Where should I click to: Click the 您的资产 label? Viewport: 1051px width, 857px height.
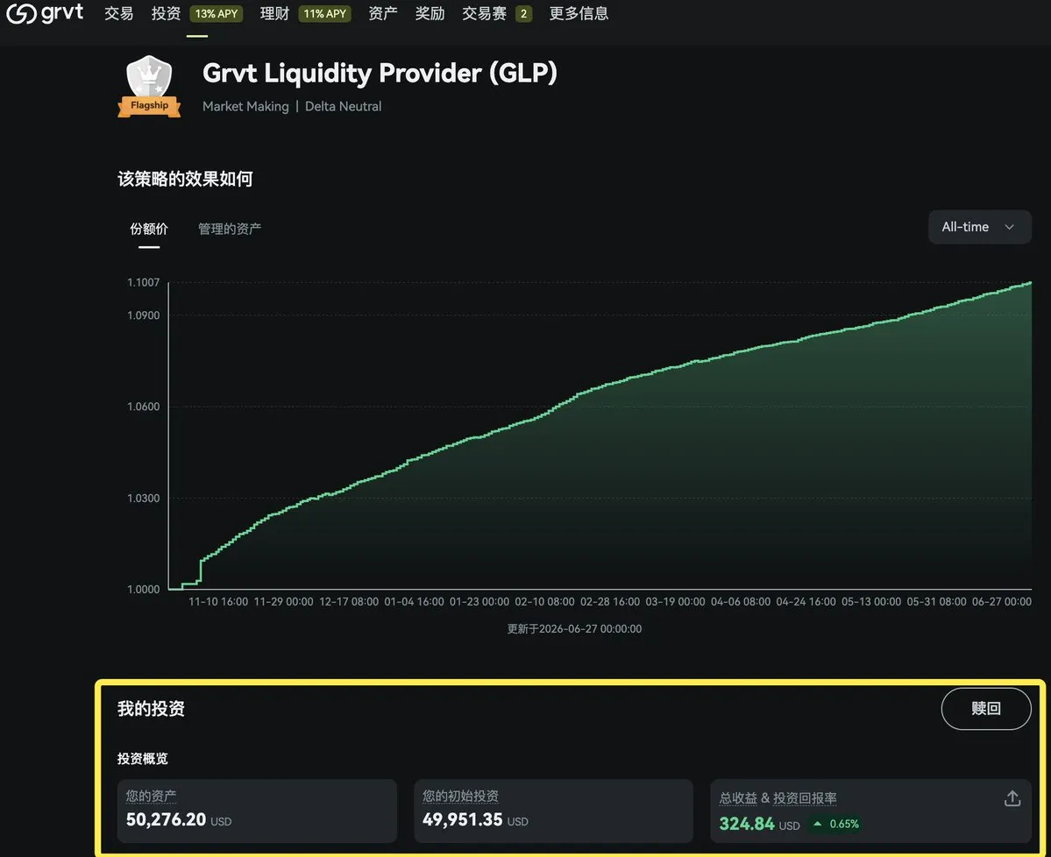click(151, 796)
